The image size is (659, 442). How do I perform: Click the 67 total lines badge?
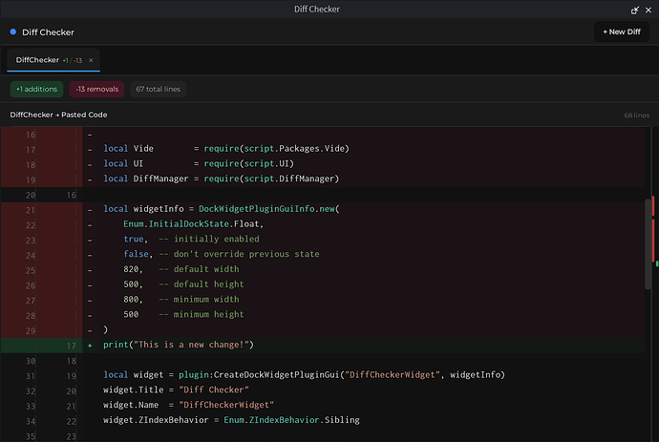158,89
